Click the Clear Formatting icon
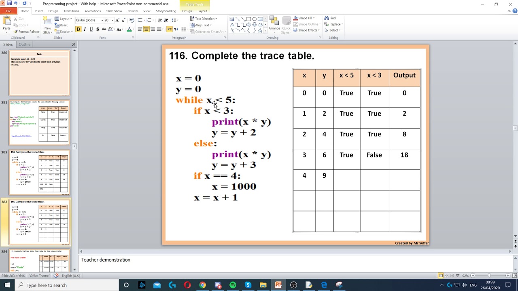The width and height of the screenshot is (518, 291). tap(132, 20)
